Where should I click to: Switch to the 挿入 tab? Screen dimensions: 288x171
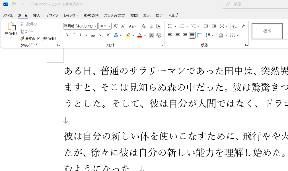[x=36, y=15]
